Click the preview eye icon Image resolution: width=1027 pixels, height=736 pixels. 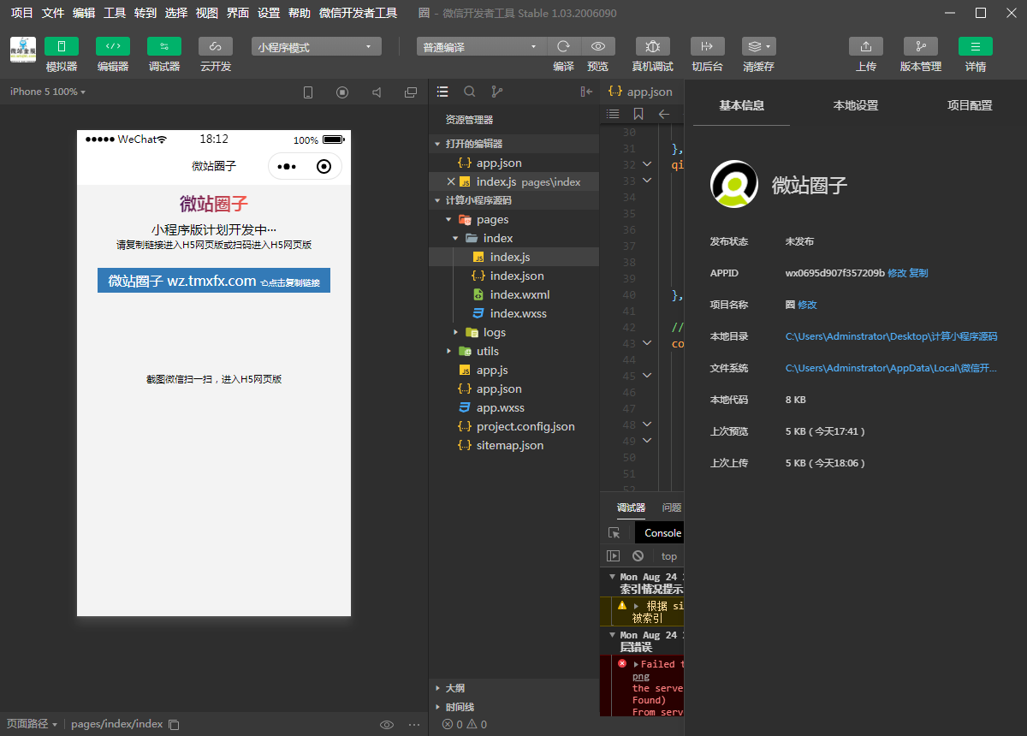(x=597, y=46)
